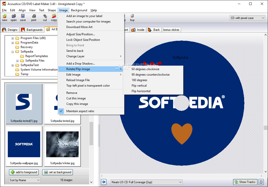Select Search your computer for images
Image resolution: width=268 pixels, height=187 pixels.
pos(91,22)
